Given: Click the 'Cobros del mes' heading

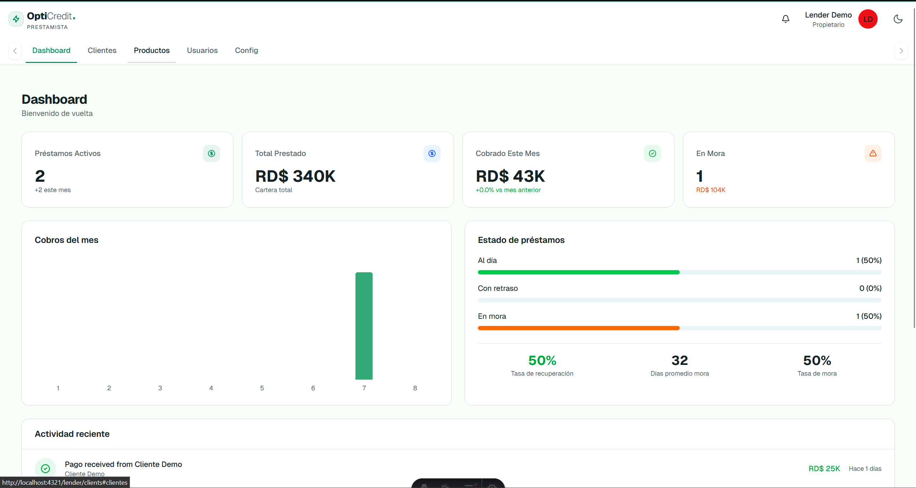Looking at the screenshot, I should pyautogui.click(x=67, y=240).
